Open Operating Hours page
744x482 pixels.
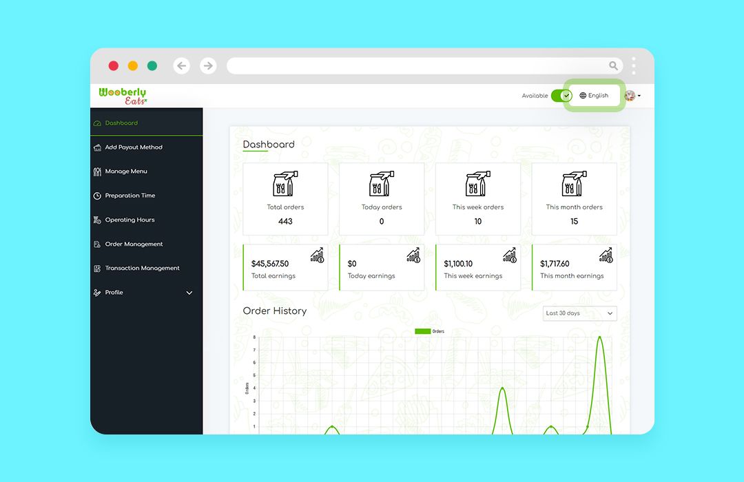[147, 220]
